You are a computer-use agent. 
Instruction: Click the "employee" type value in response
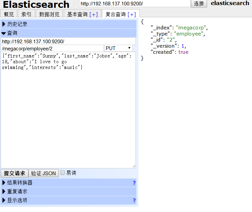(x=189, y=34)
